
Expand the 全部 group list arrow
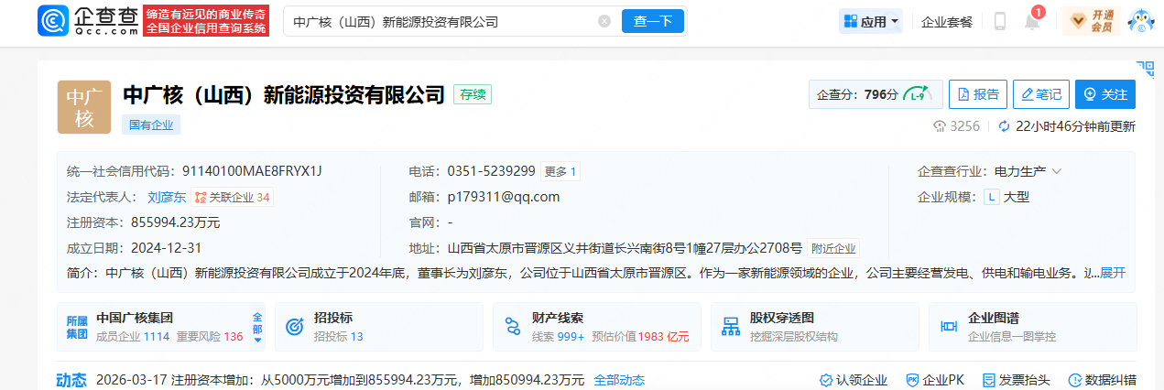(x=257, y=328)
